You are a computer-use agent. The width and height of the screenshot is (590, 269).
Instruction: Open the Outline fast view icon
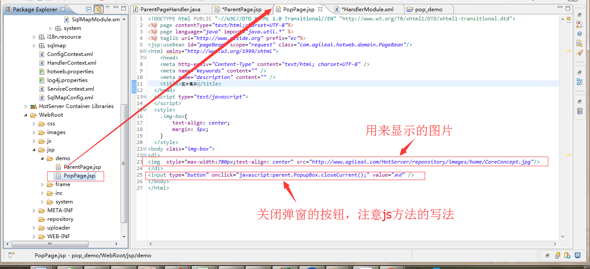tap(580, 82)
